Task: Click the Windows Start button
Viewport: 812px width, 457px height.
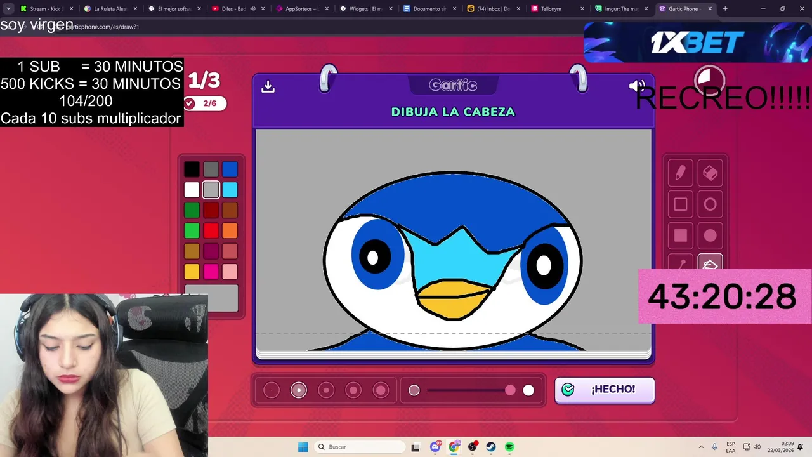Action: point(303,447)
